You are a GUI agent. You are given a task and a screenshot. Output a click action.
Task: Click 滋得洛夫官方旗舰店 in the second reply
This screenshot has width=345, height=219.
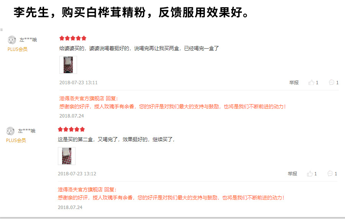tap(80, 190)
